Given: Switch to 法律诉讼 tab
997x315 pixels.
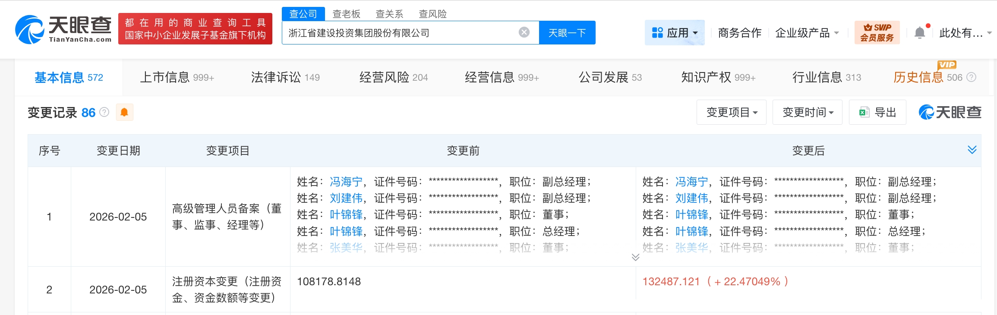Looking at the screenshot, I should [x=285, y=77].
